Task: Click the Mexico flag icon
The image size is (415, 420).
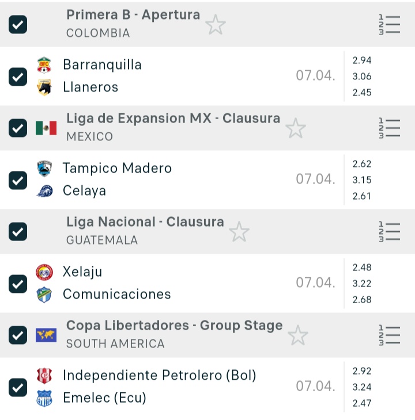Action: pyautogui.click(x=46, y=128)
